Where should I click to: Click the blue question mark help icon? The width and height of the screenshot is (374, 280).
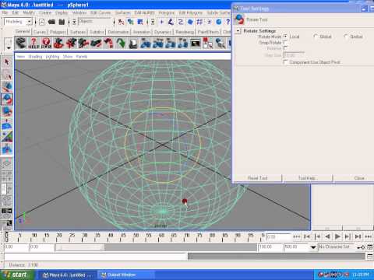(x=228, y=22)
